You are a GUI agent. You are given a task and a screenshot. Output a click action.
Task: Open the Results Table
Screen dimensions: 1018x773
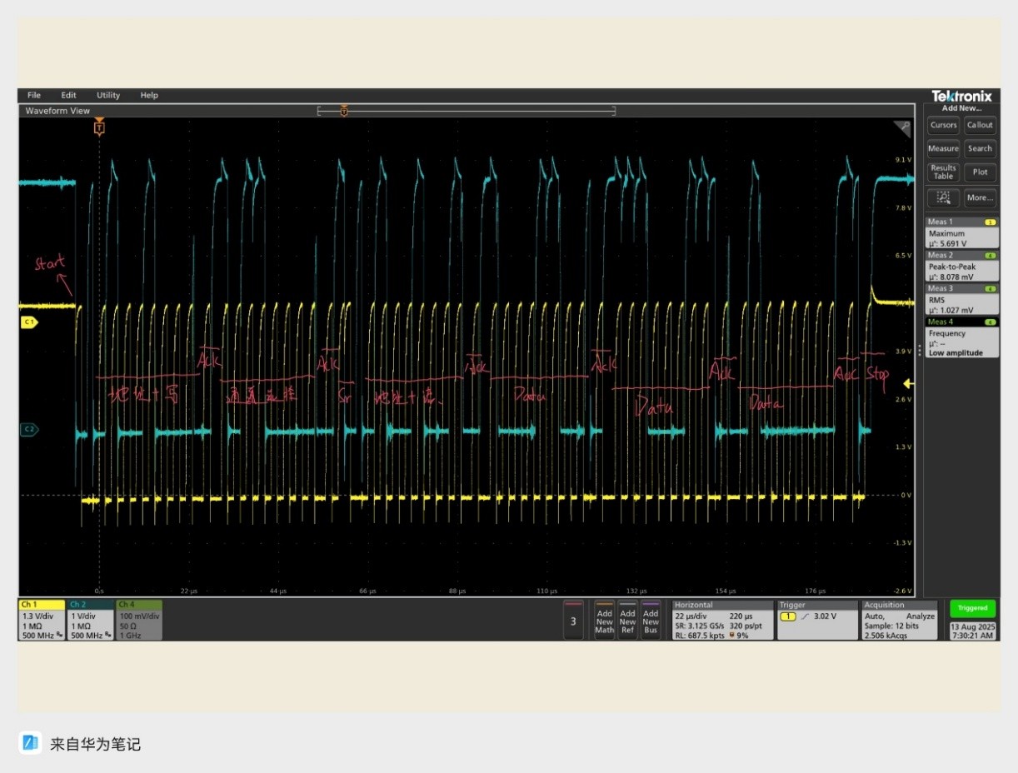(944, 172)
